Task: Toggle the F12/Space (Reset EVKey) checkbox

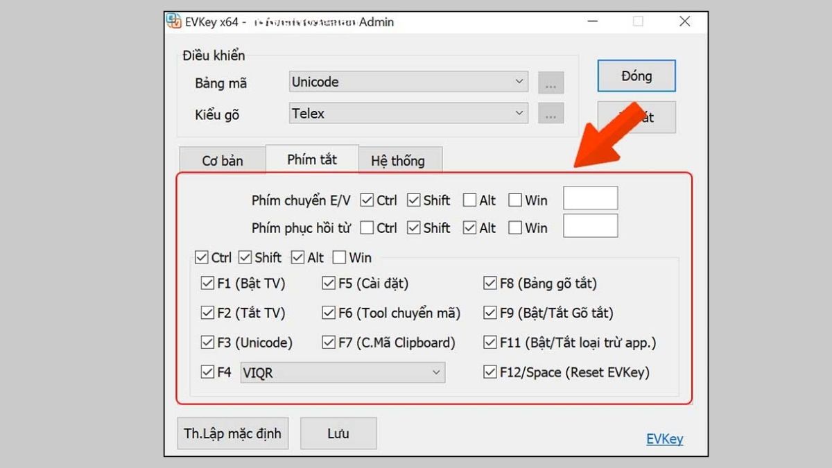Action: point(489,372)
